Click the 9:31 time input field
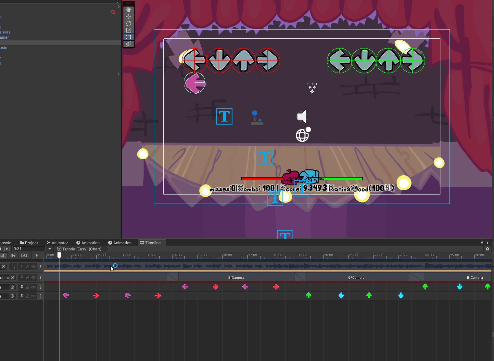494x361 pixels. click(29, 249)
